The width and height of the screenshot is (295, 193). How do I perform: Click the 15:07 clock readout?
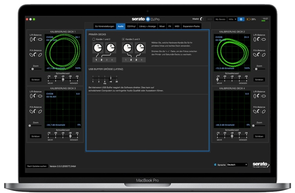pyautogui.click(x=265, y=18)
